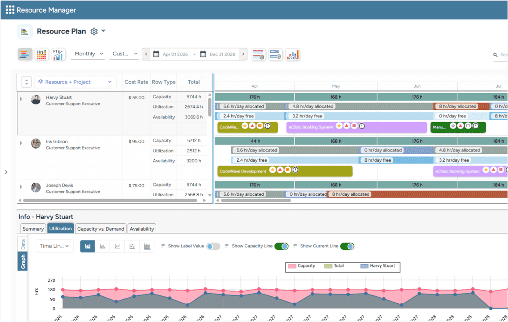Click the Cost Rate column header
Image resolution: width=508 pixels, height=322 pixels.
pyautogui.click(x=137, y=82)
